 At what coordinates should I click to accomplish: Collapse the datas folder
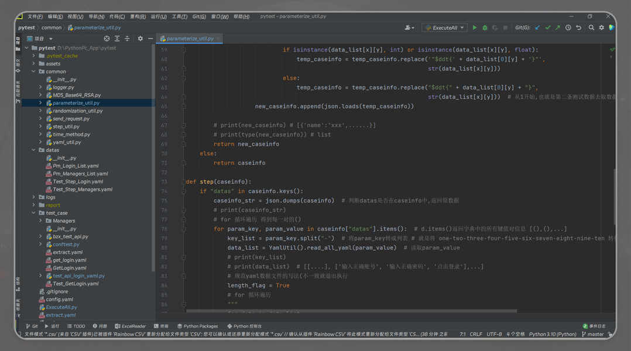(x=34, y=150)
